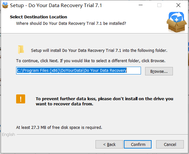Image resolution: width=189 pixels, height=154 pixels.
Task: Click the 'Setup will install' description line
Action: (x=99, y=51)
